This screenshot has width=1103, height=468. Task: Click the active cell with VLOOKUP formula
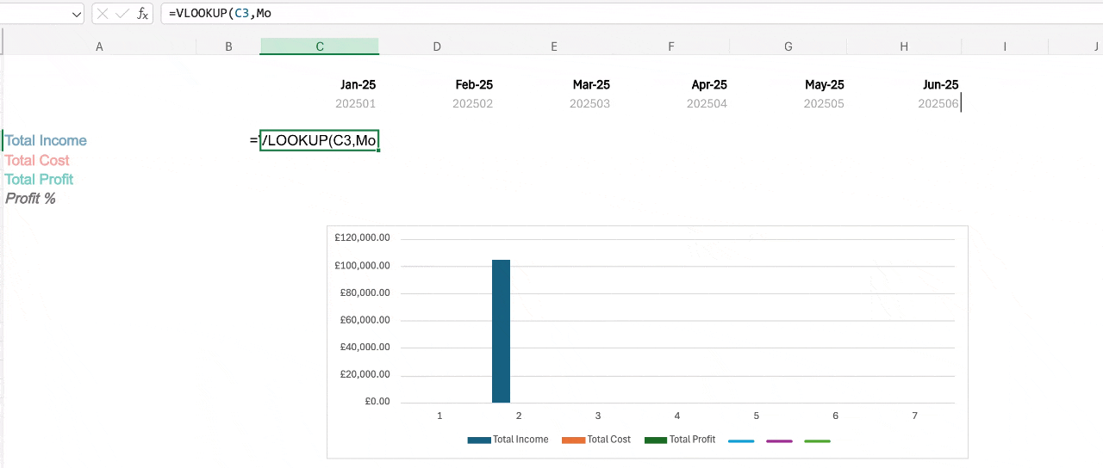click(320, 140)
